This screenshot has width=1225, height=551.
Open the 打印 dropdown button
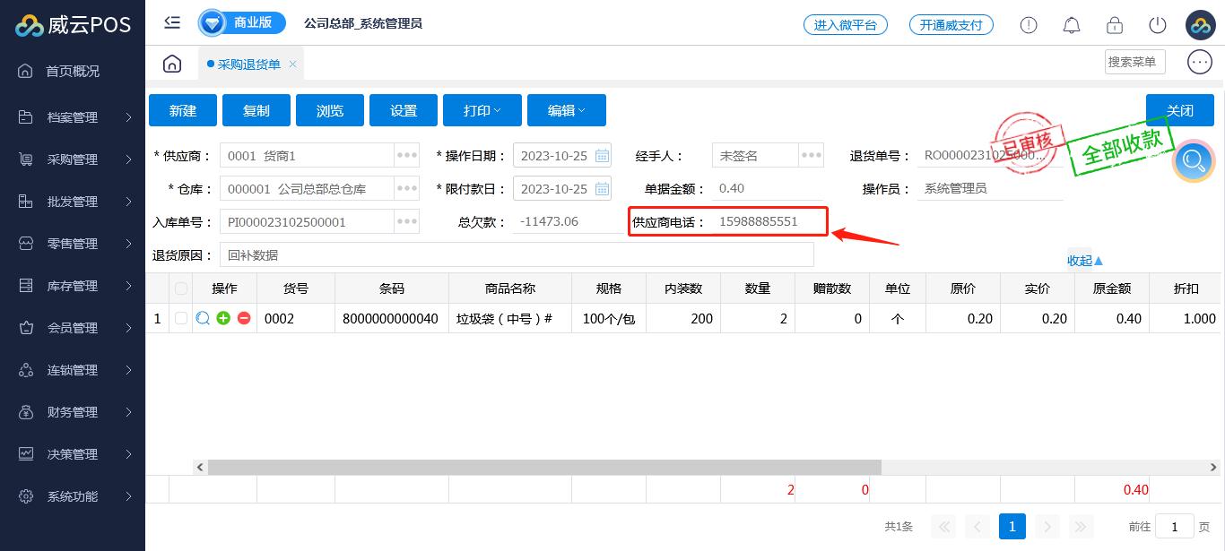pyautogui.click(x=481, y=110)
